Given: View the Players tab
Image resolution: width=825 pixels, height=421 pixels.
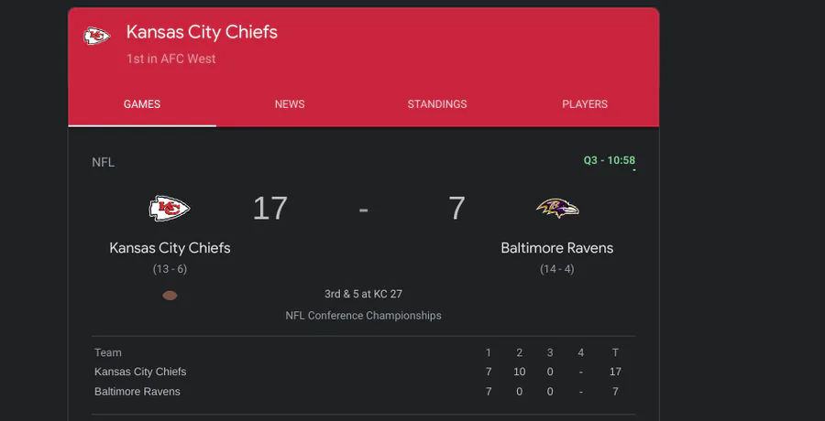Looking at the screenshot, I should coord(585,104).
